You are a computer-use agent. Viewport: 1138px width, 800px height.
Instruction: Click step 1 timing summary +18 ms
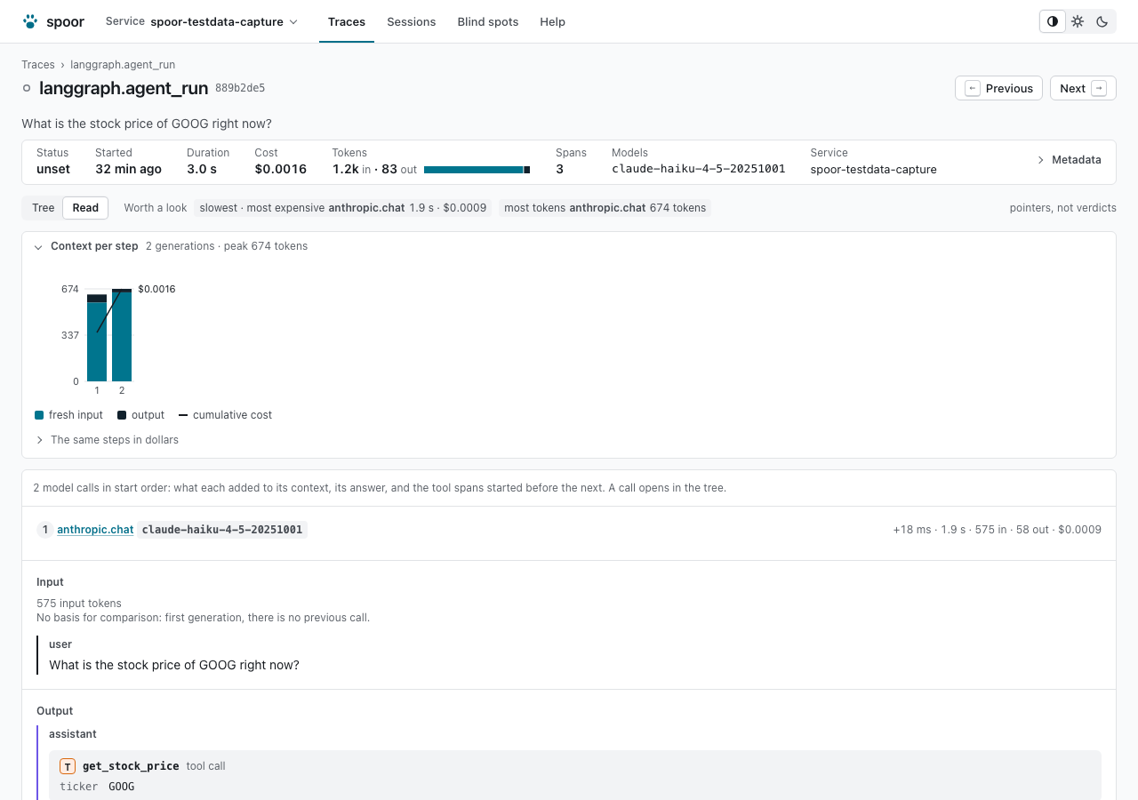coord(998,530)
